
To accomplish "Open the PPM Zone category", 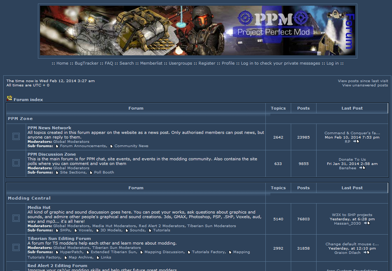I will [x=20, y=119].
